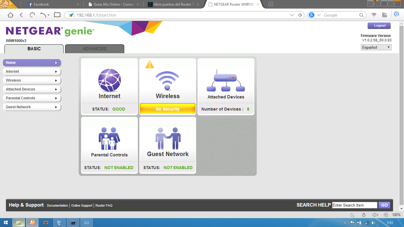Image resolution: width=404 pixels, height=227 pixels.
Task: Click the browser sound speaker icon
Action: (375, 215)
